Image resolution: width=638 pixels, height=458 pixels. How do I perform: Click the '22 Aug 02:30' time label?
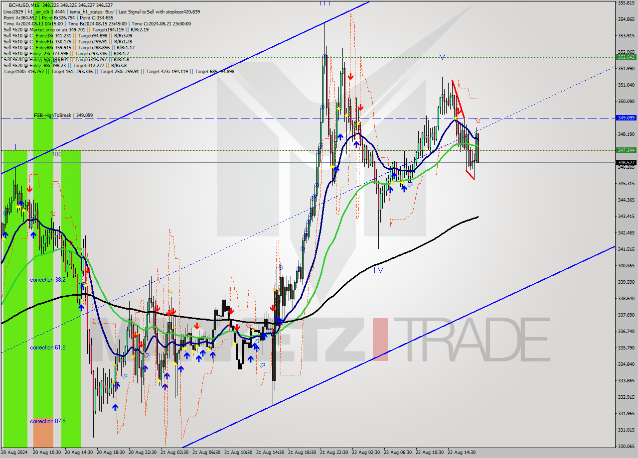pos(366,453)
